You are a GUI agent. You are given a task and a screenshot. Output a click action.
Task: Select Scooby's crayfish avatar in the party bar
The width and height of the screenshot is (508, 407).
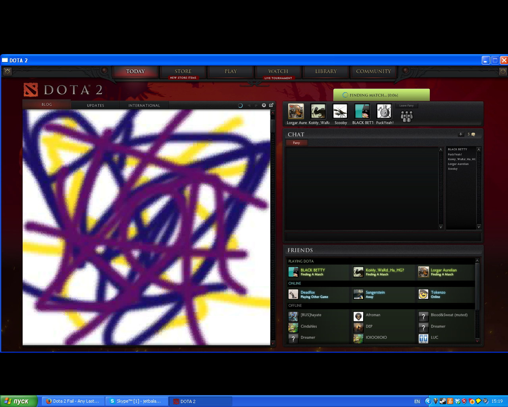(x=340, y=111)
